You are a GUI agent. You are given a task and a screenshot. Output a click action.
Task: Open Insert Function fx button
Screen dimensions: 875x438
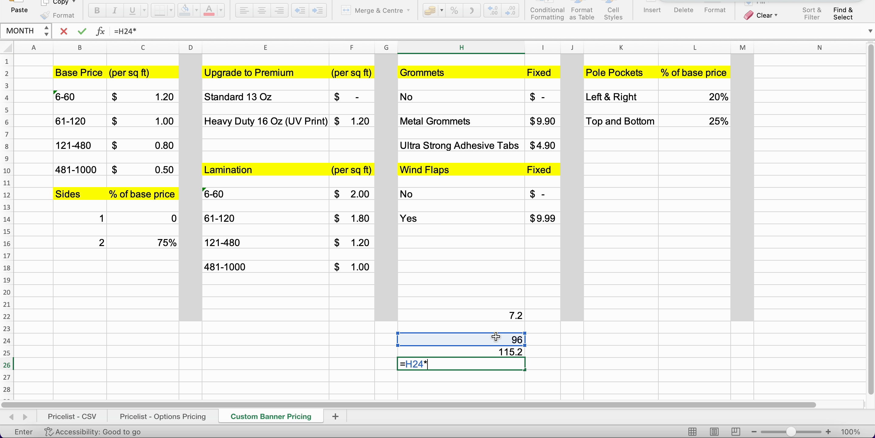(100, 31)
